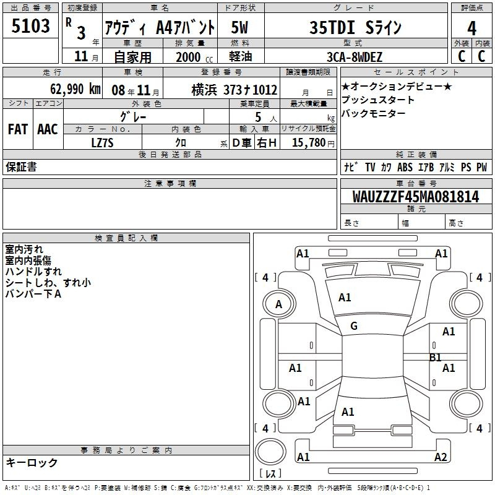Click the 保証書 text entry
This screenshot has height=495, width=495.
(x=21, y=167)
